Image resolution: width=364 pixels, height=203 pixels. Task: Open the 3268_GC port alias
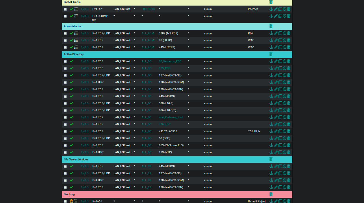click(165, 124)
